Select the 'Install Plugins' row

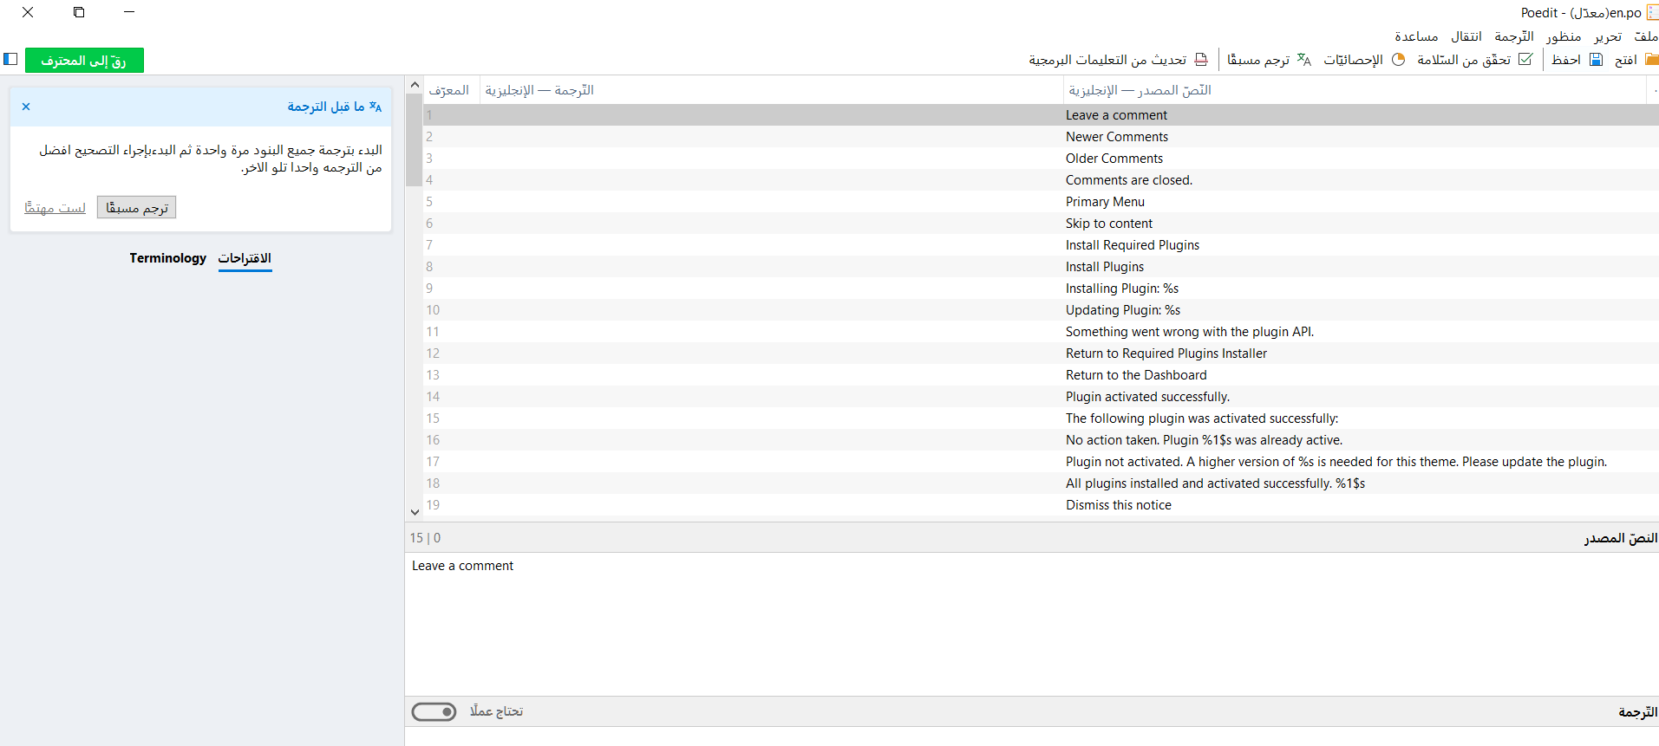pos(1041,267)
